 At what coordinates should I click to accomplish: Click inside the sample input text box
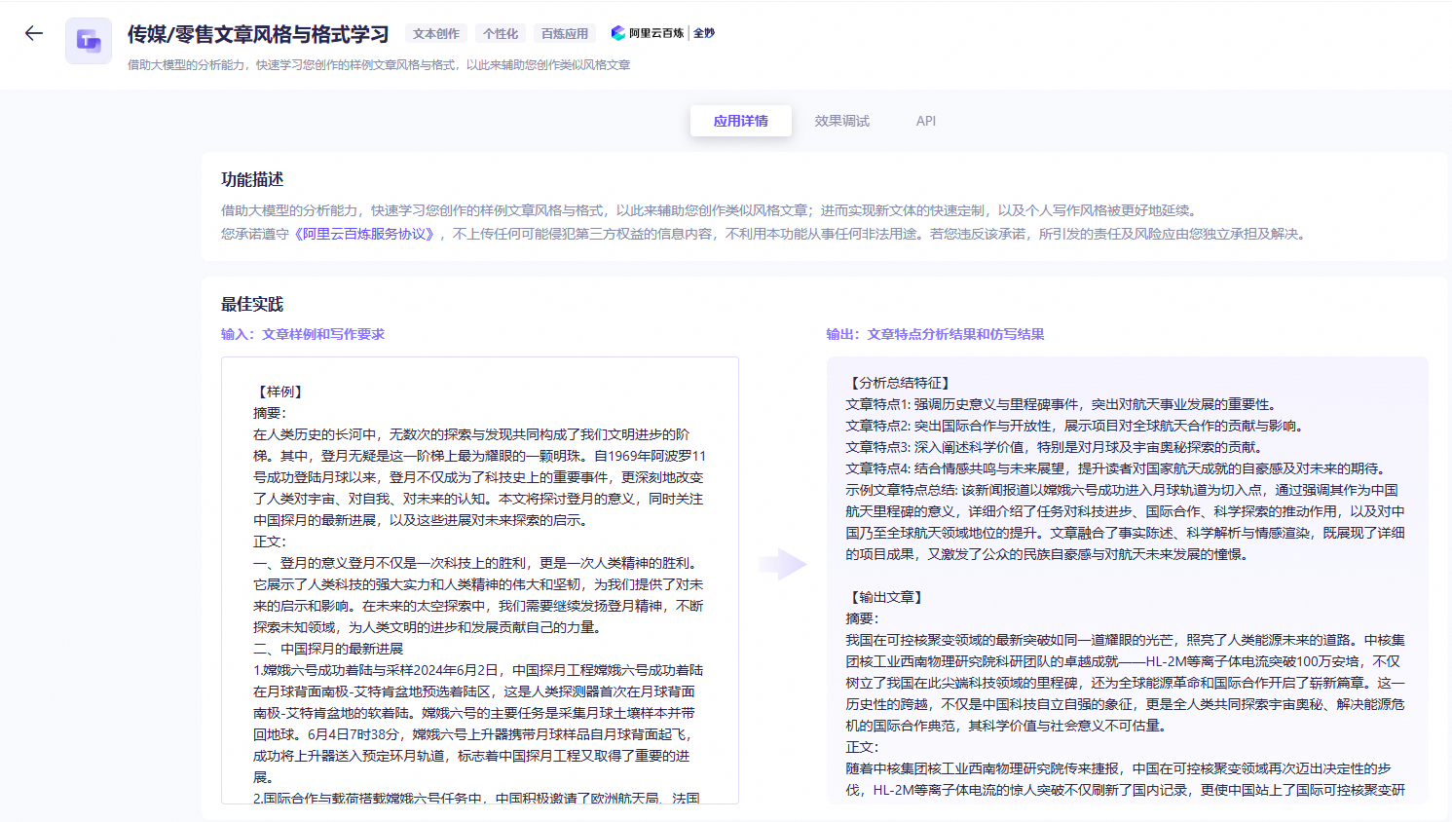click(x=480, y=580)
